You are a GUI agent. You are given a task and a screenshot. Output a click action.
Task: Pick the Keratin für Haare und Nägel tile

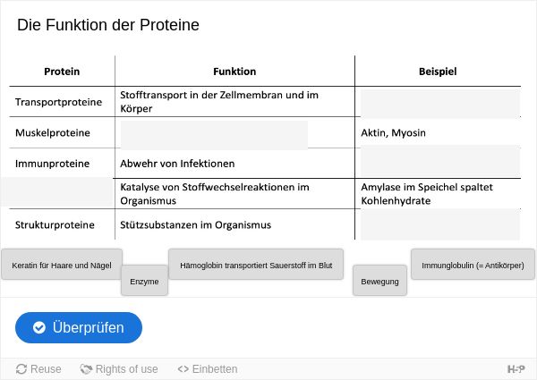click(62, 265)
